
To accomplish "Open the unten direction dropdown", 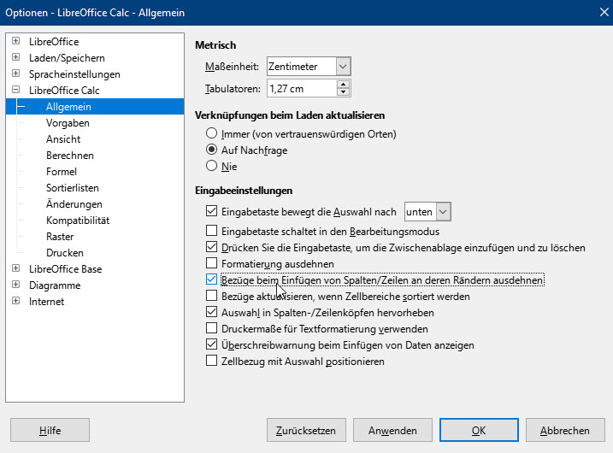I will pos(443,212).
